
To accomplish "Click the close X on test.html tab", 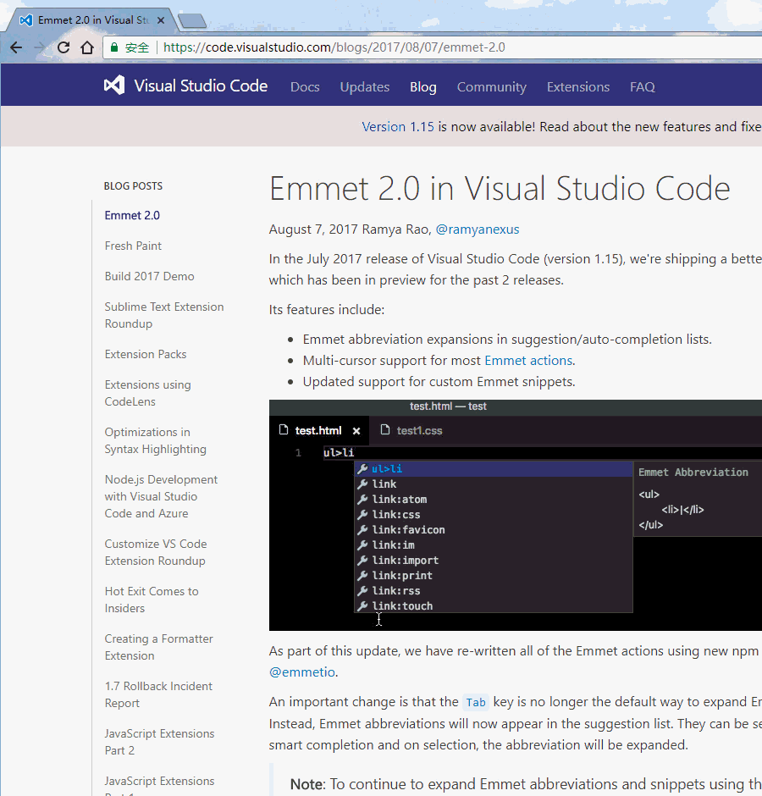I will pyautogui.click(x=356, y=431).
